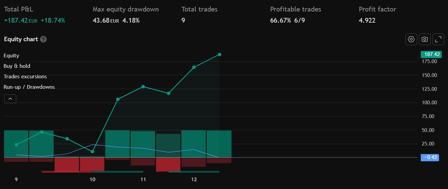Click the Total P&L heading
The height and width of the screenshot is (189, 448).
pyautogui.click(x=19, y=9)
